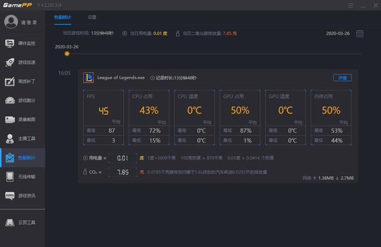381x247 pixels.
Task: Click the League of Legends game icon
Action: coord(89,78)
